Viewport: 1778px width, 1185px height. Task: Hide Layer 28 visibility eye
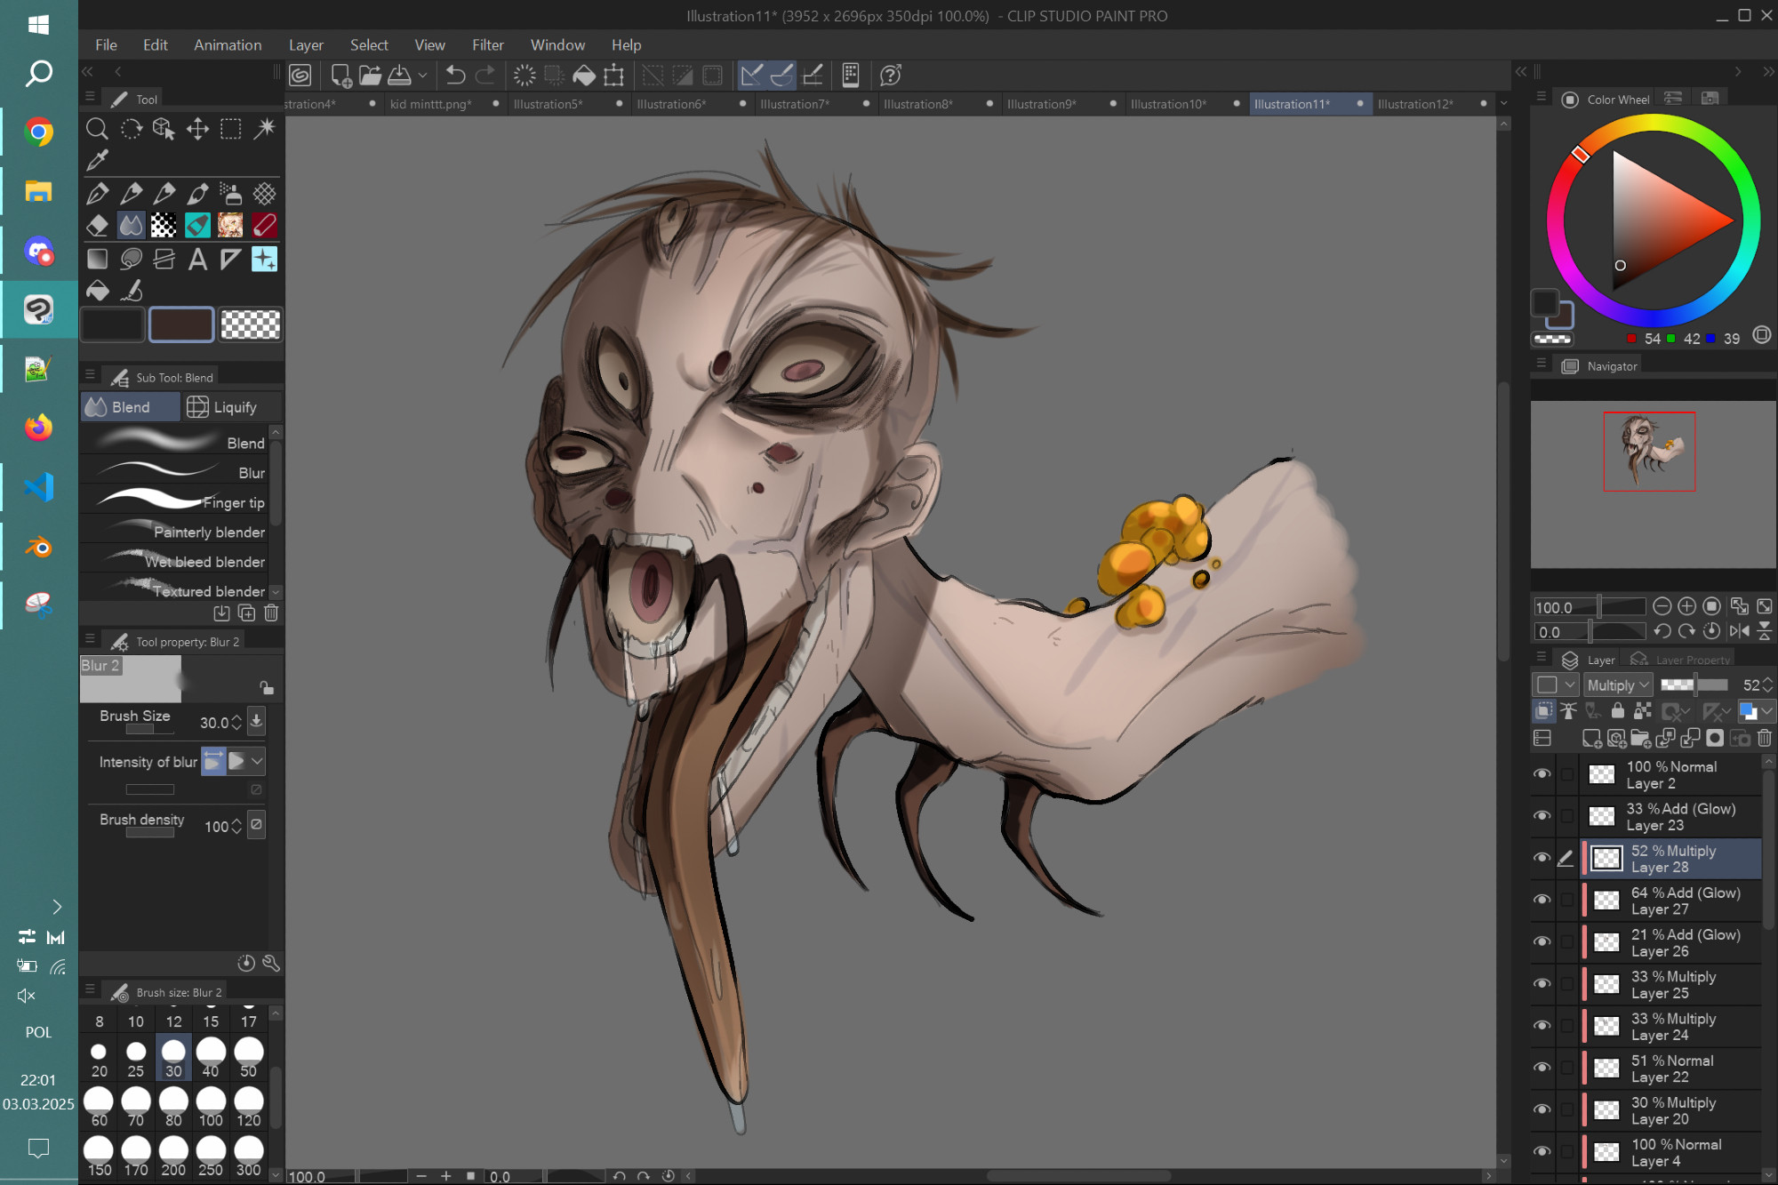click(x=1542, y=858)
